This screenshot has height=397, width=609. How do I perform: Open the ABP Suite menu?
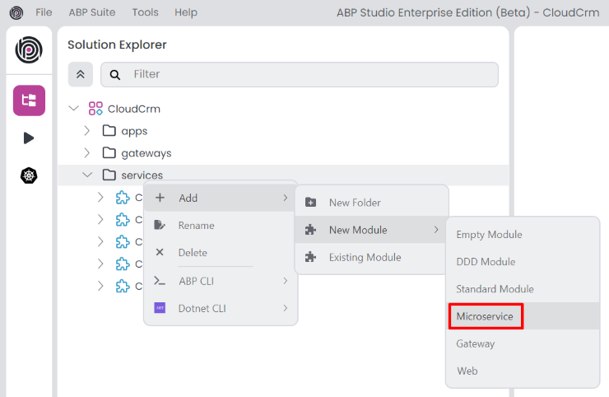click(x=91, y=12)
